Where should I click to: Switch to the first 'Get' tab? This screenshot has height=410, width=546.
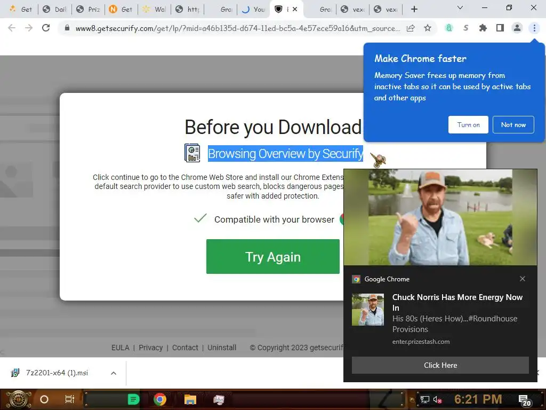(x=21, y=10)
